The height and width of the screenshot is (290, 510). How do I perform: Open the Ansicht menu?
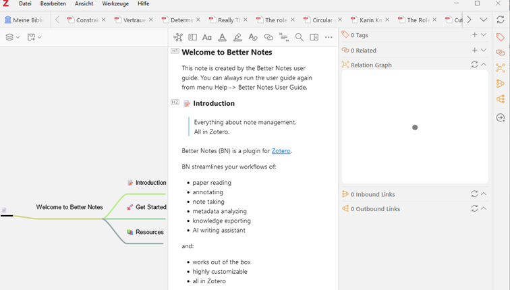click(84, 3)
